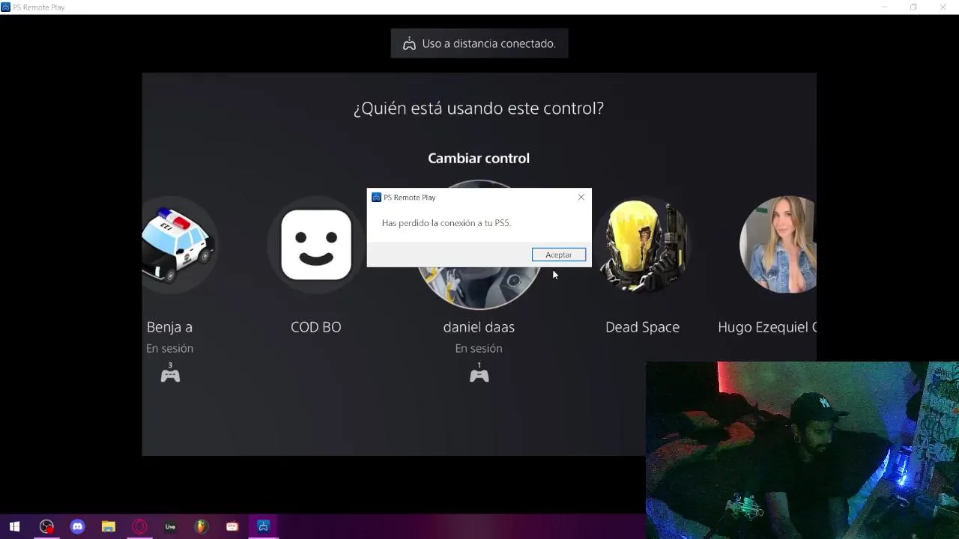This screenshot has height=539, width=959.
Task: Select the Hugo Ezequiel profile picture
Action: 778,245
